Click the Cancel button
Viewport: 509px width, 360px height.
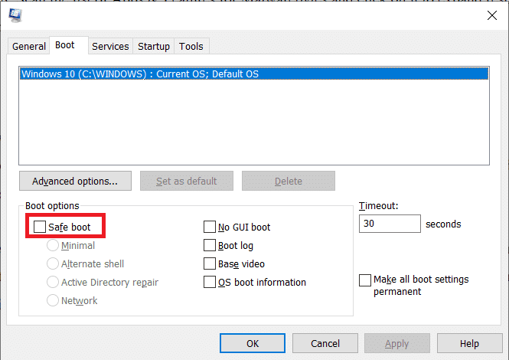(325, 344)
